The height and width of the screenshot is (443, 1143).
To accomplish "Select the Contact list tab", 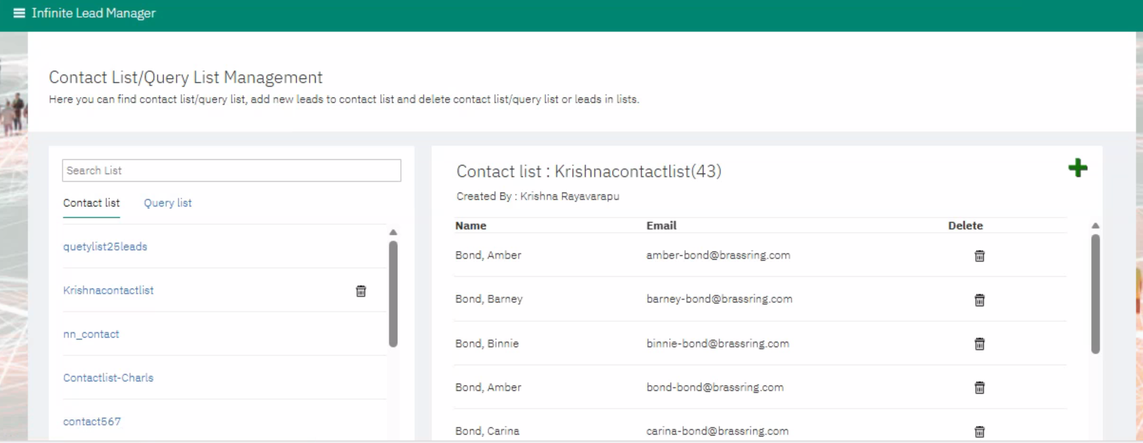I will click(x=91, y=203).
